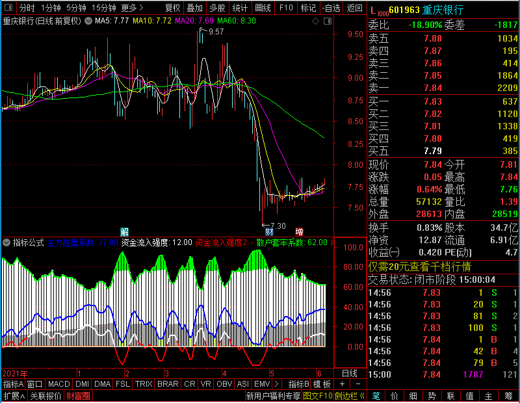
Task: Select the 1分钟 period tab
Action: (x=51, y=8)
